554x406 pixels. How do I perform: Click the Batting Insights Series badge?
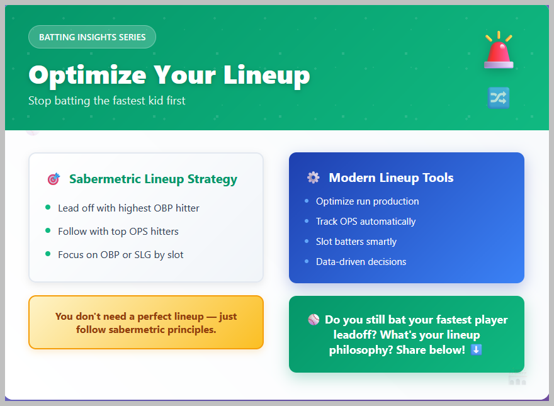[x=92, y=37]
